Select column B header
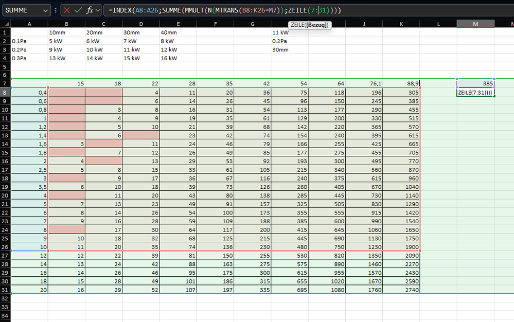The width and height of the screenshot is (514, 322). click(x=66, y=24)
